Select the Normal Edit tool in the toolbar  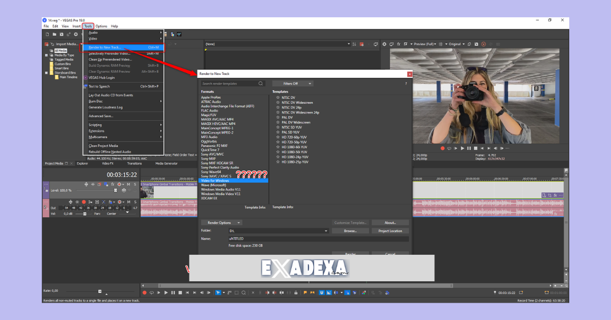click(x=217, y=292)
